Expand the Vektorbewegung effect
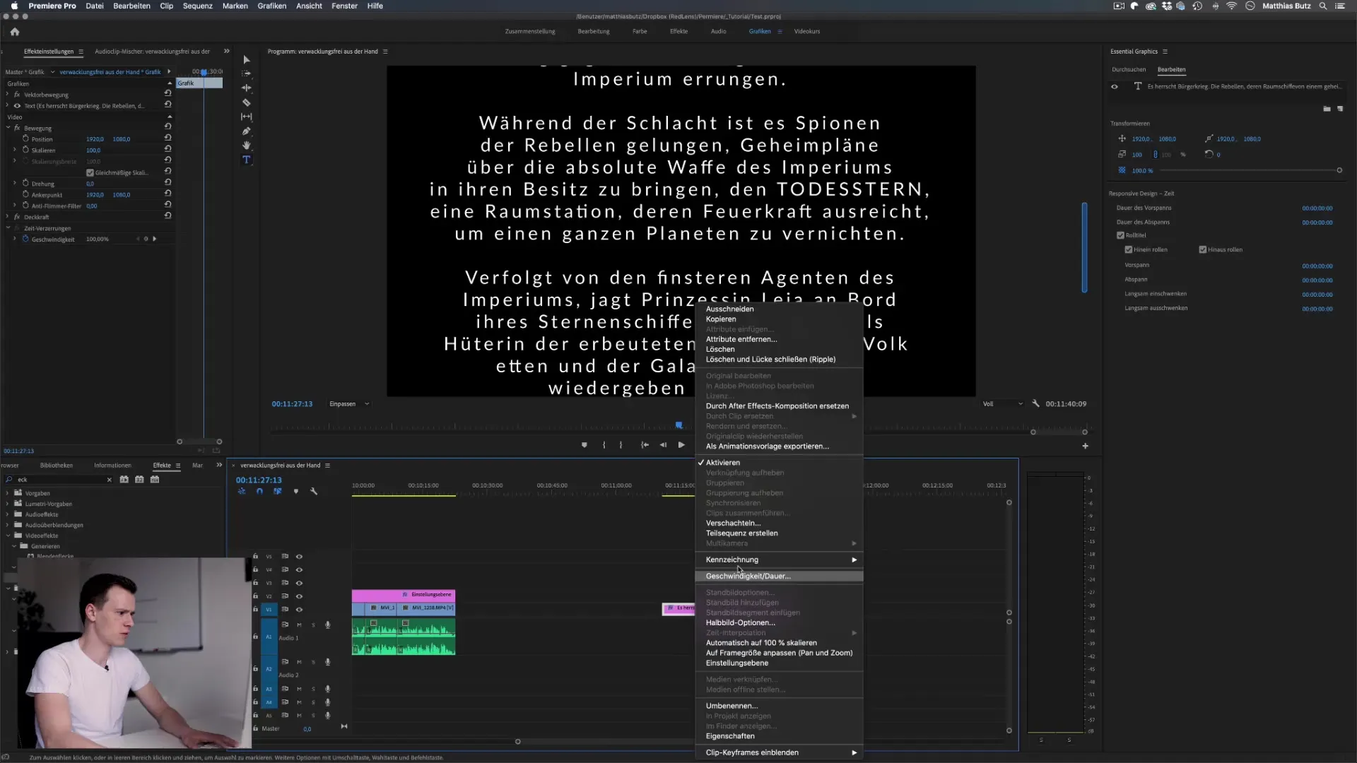The height and width of the screenshot is (763, 1357). click(x=8, y=95)
